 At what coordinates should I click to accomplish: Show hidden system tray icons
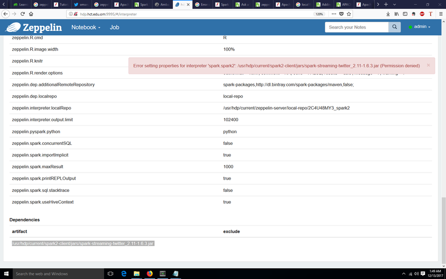404,274
